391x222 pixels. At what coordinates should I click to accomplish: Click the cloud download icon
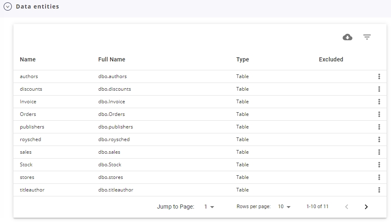[x=348, y=37]
